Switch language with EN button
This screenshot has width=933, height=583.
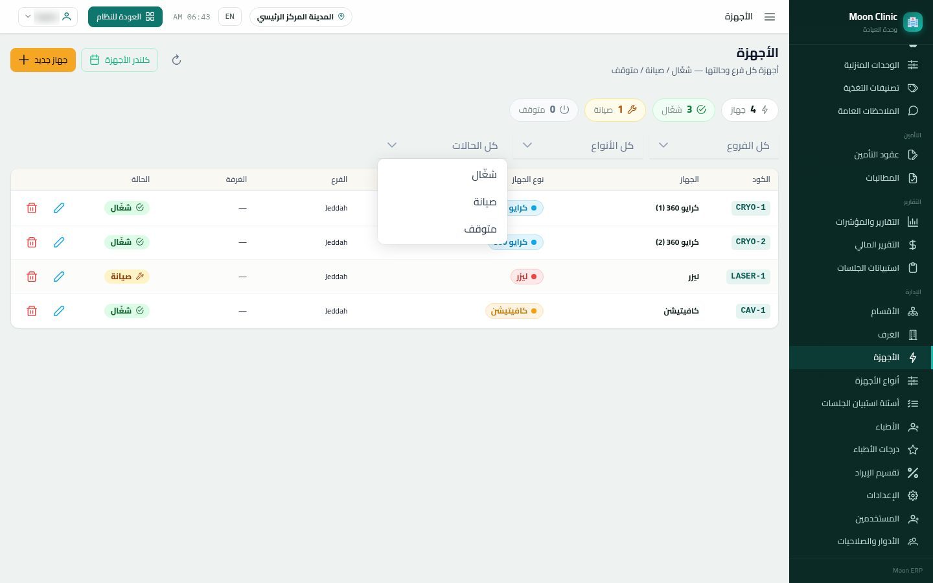230,17
